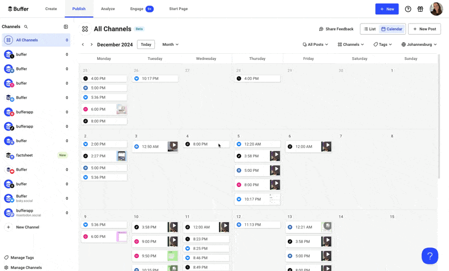Open the Johannesburg timezone dropdown
The height and width of the screenshot is (271, 449).
(x=419, y=45)
